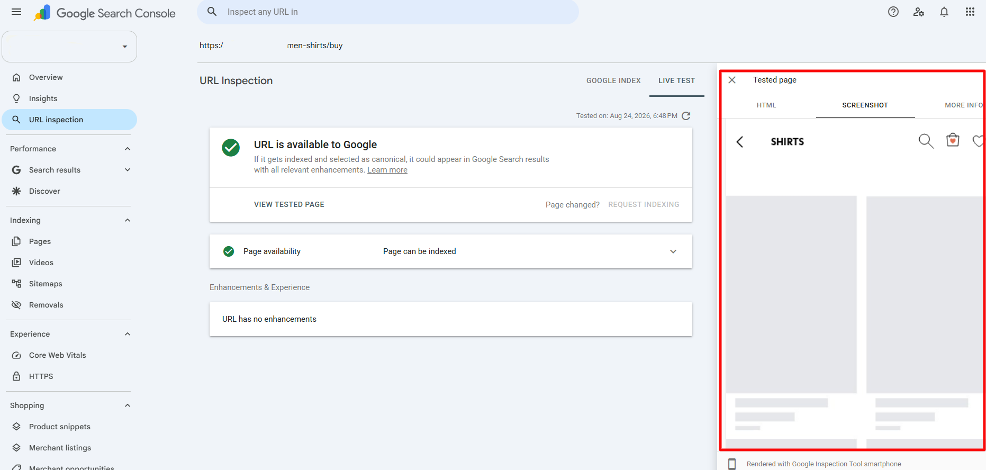This screenshot has height=470, width=986.
Task: Click the back arrow in the SHIRTS screenshot
Action: point(740,142)
